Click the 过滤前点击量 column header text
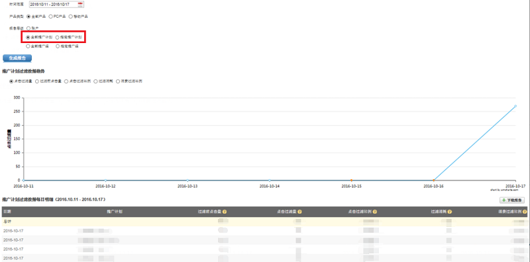Viewport: 530px width, 262px height. tap(209, 212)
